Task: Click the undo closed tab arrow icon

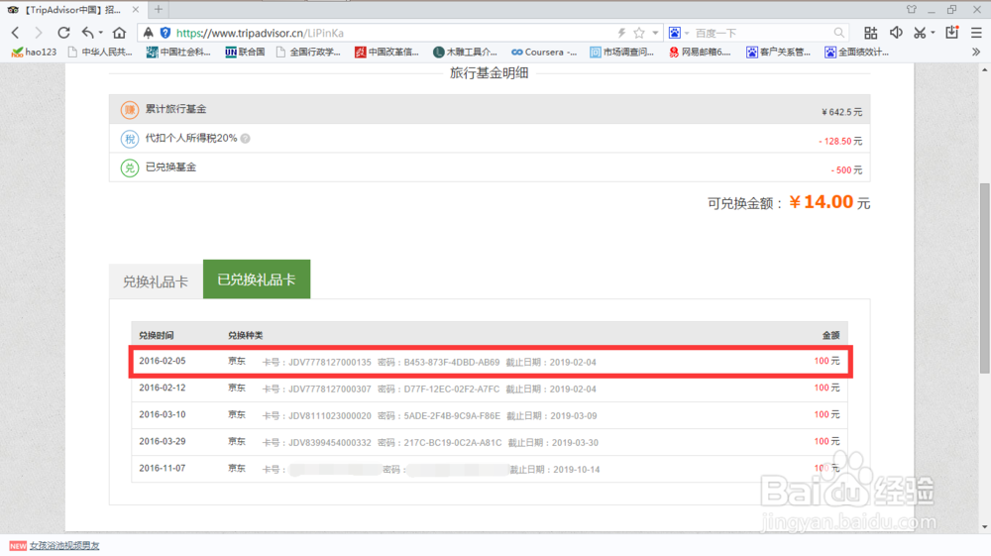Action: pyautogui.click(x=87, y=33)
